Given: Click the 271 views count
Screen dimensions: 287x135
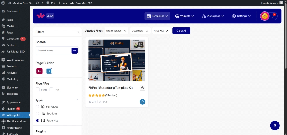Looking at the screenshot, I should click(x=92, y=102).
